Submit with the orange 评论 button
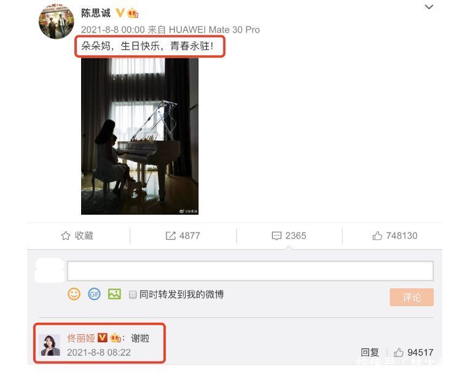Screen dimensions: 454x373 point(412,297)
